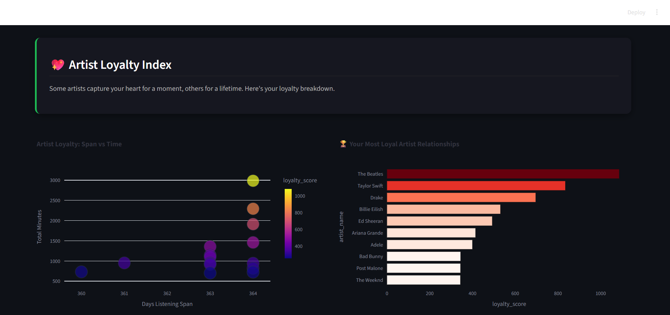Screen dimensions: 670x315
Task: Click the trophy icon by Most Loyal heading
Action: [x=343, y=144]
